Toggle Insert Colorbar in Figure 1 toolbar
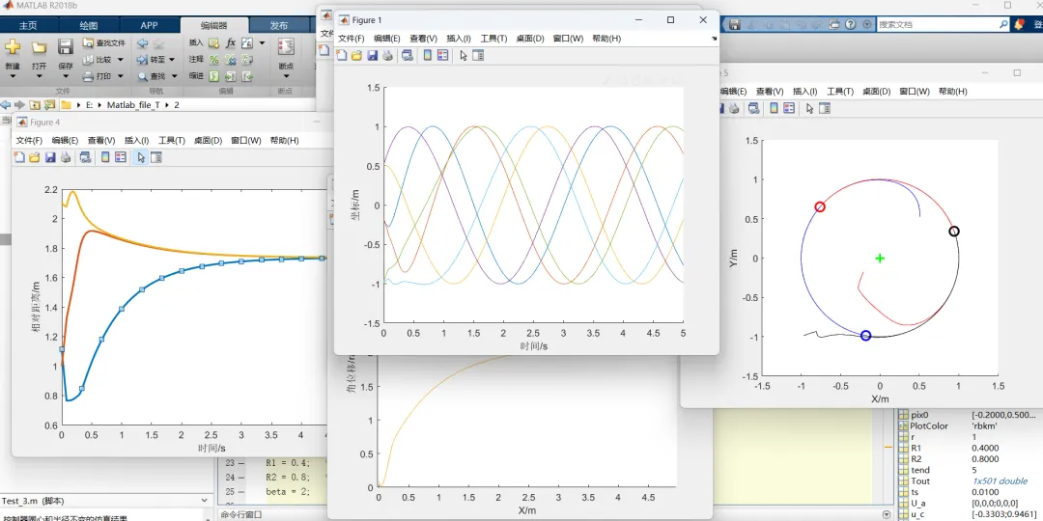This screenshot has width=1043, height=521. (x=427, y=56)
